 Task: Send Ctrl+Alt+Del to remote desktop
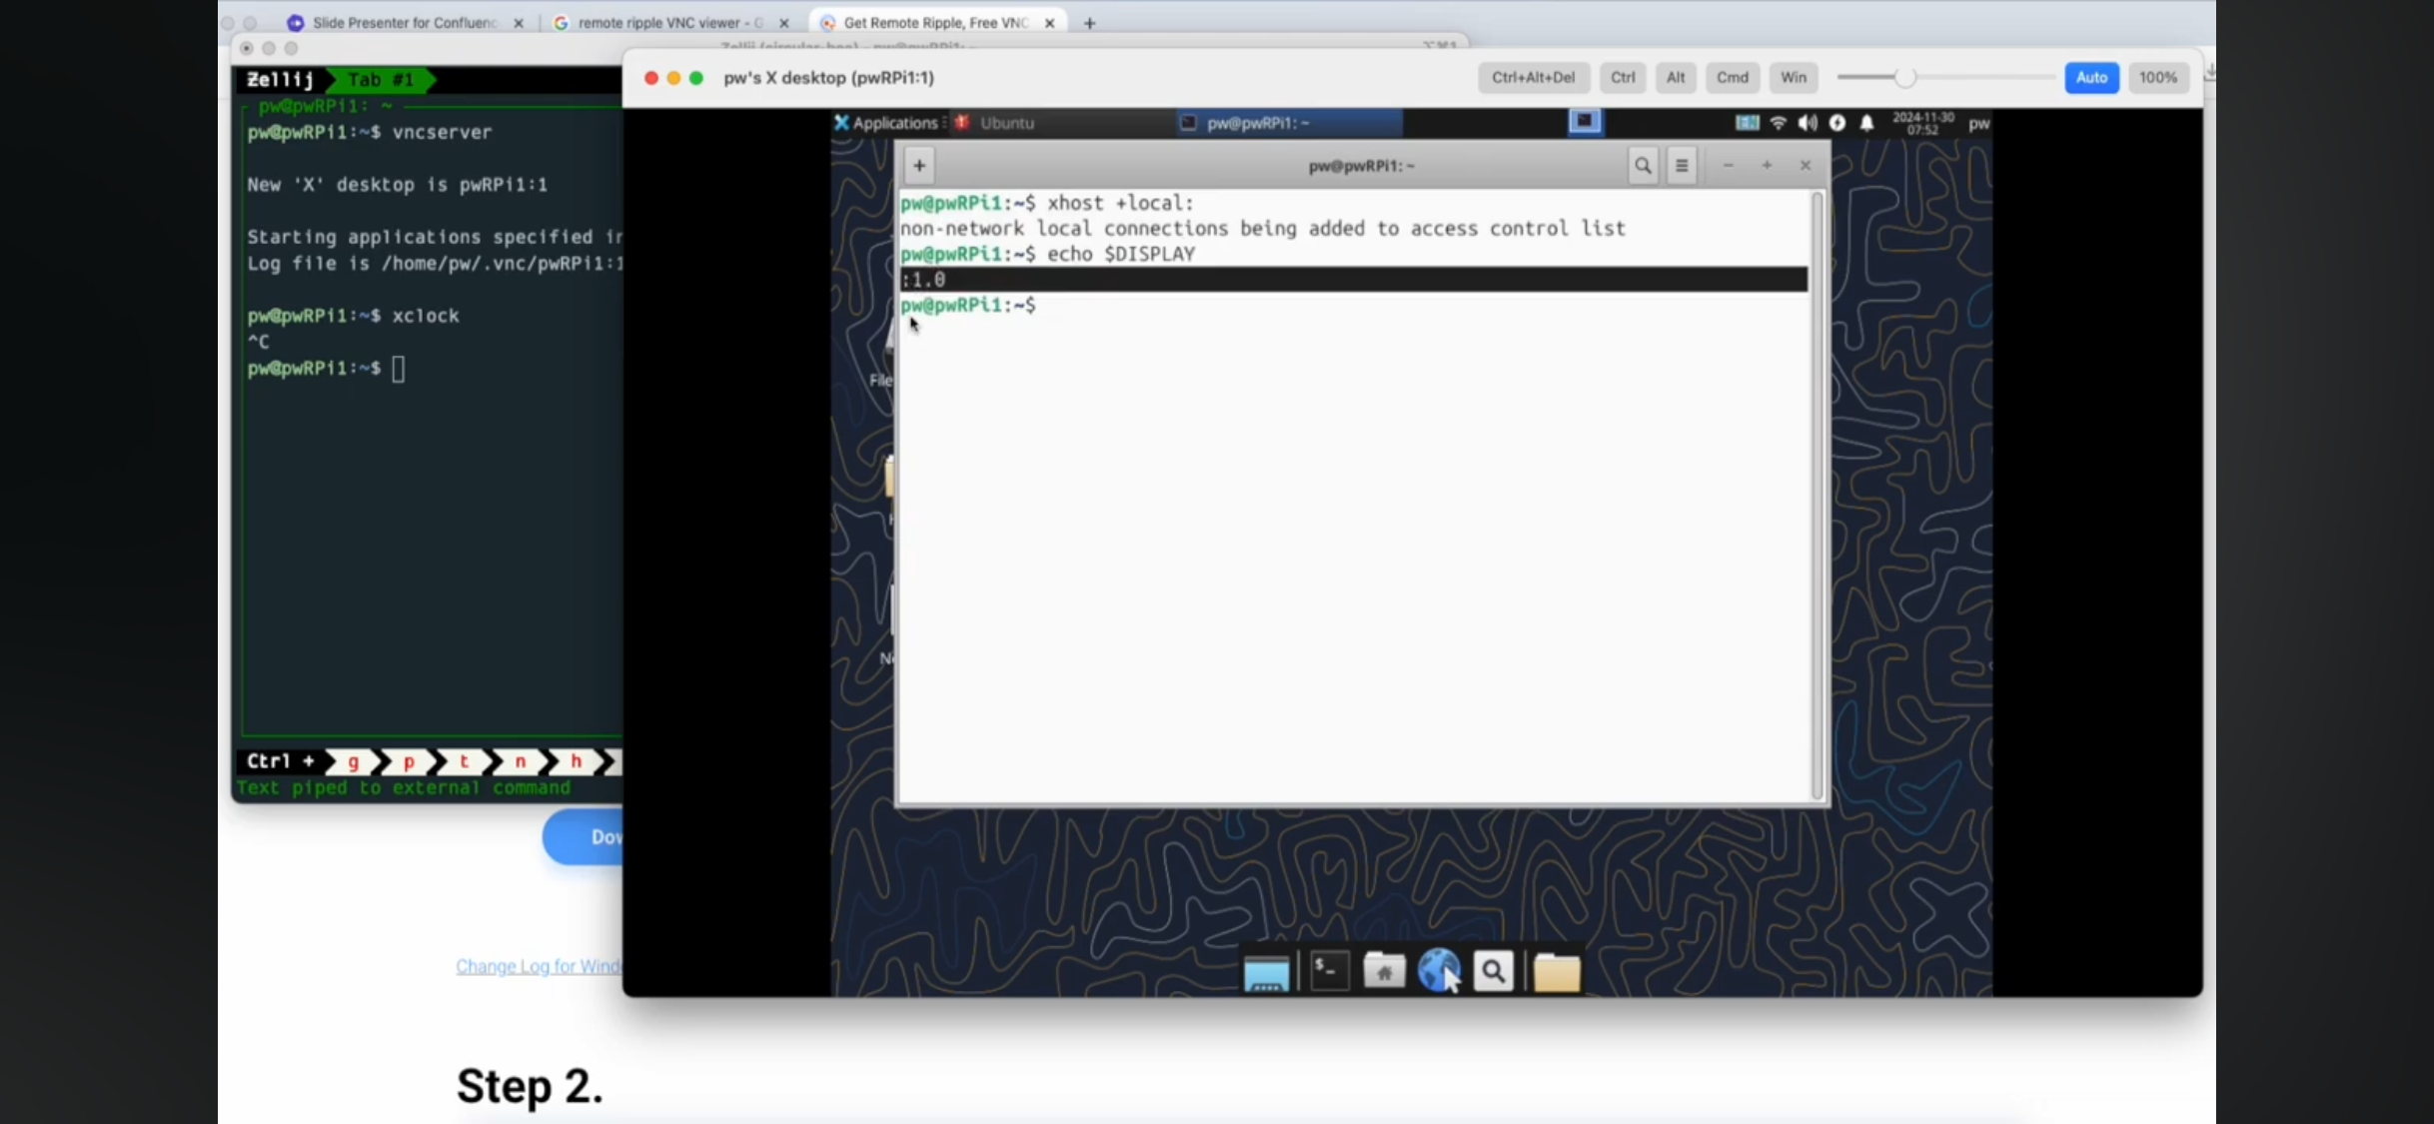pyautogui.click(x=1533, y=78)
